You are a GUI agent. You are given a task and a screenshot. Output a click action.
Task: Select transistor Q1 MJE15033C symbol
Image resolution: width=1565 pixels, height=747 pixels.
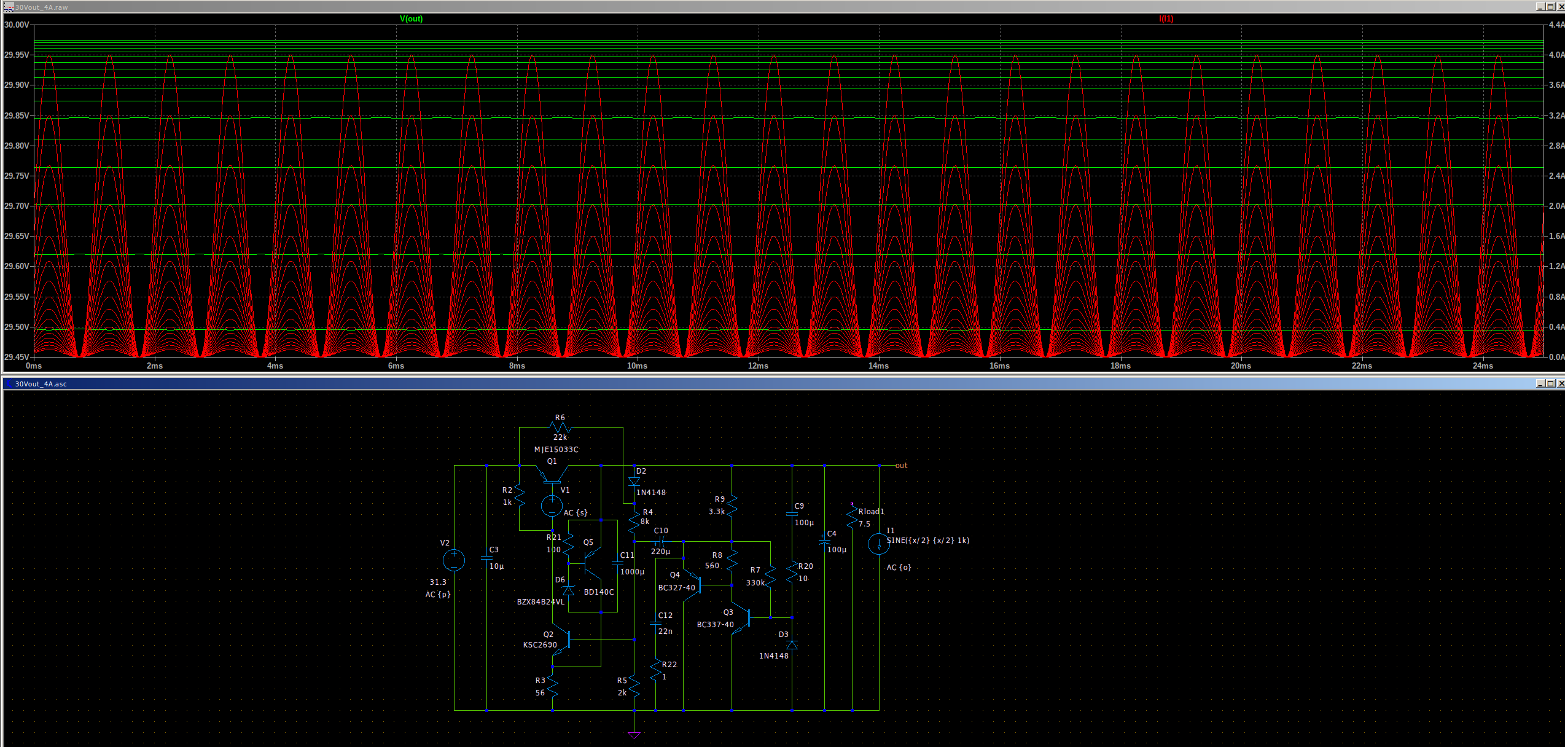[x=552, y=474]
